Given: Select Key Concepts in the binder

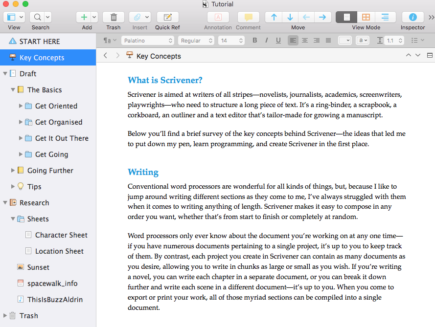Looking at the screenshot, I should [48, 57].
